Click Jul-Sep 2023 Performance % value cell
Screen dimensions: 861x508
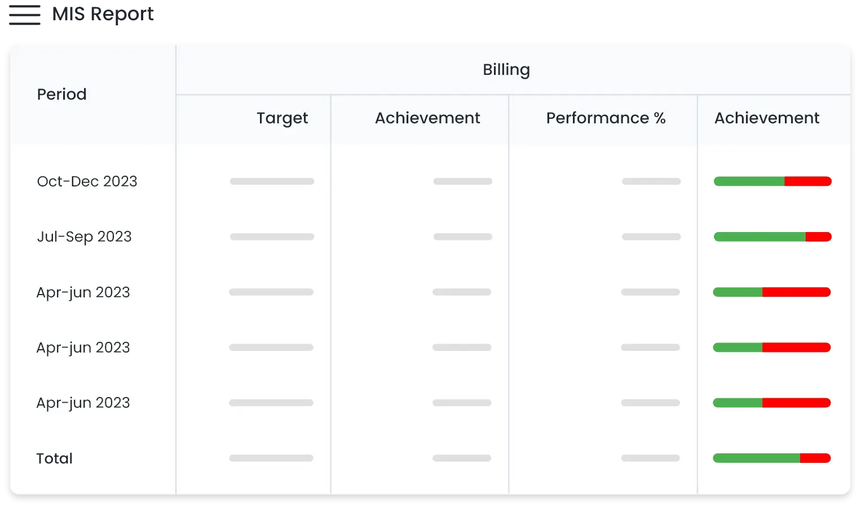pos(651,237)
